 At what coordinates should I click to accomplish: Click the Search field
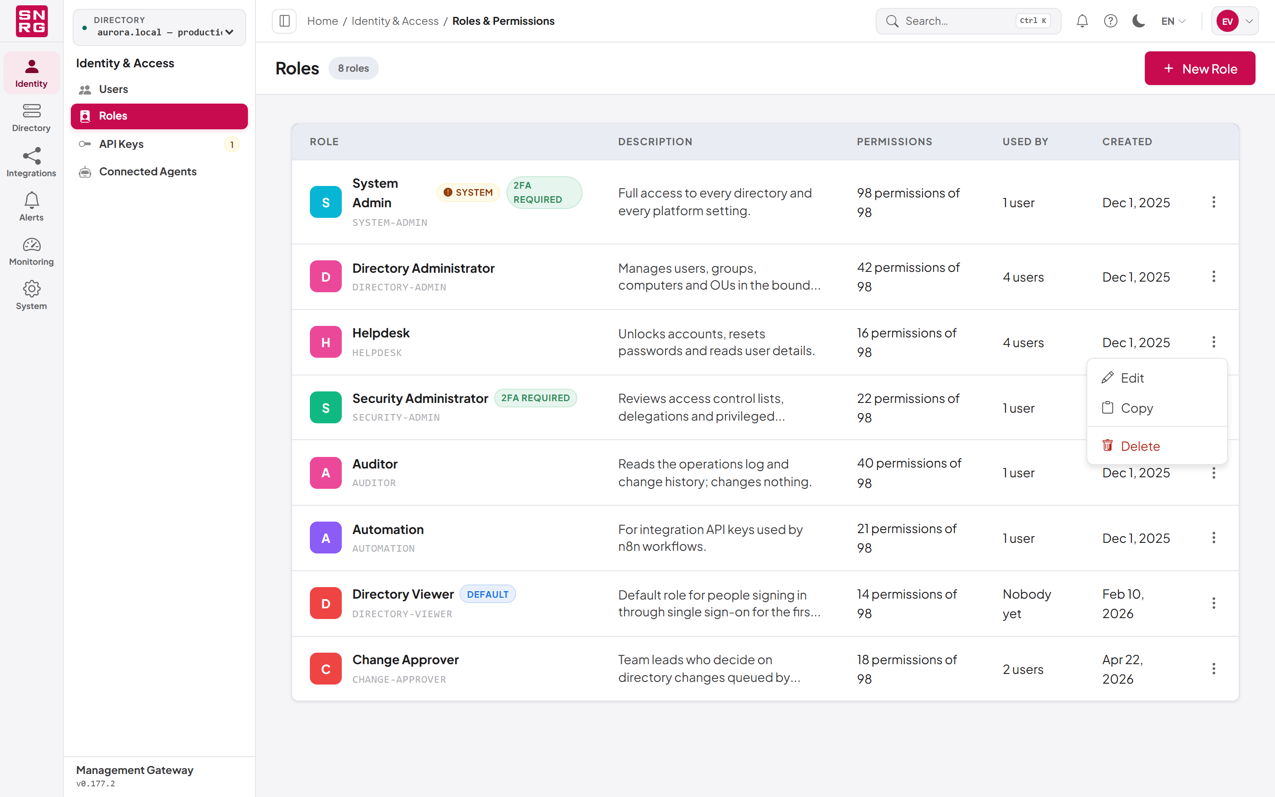click(x=968, y=21)
